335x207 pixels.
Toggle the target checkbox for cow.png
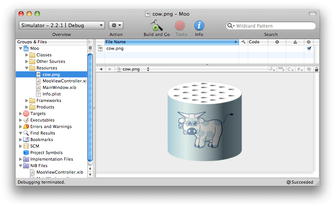pyautogui.click(x=309, y=48)
